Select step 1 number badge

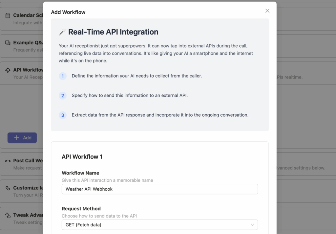click(63, 76)
